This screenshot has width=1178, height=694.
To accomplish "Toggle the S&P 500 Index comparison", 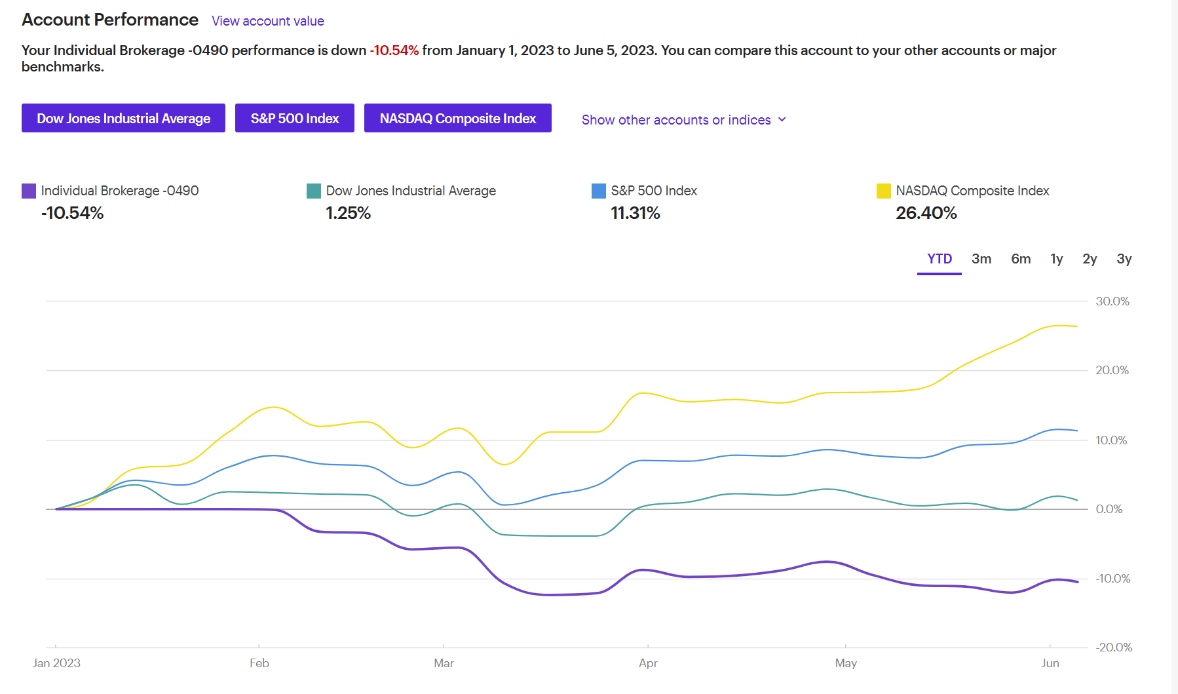I will [x=294, y=118].
